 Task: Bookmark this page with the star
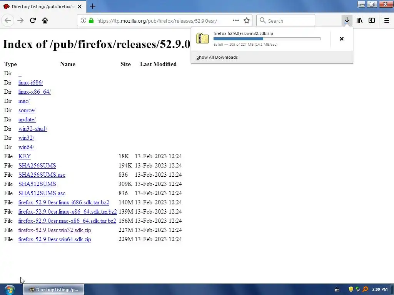point(247,21)
